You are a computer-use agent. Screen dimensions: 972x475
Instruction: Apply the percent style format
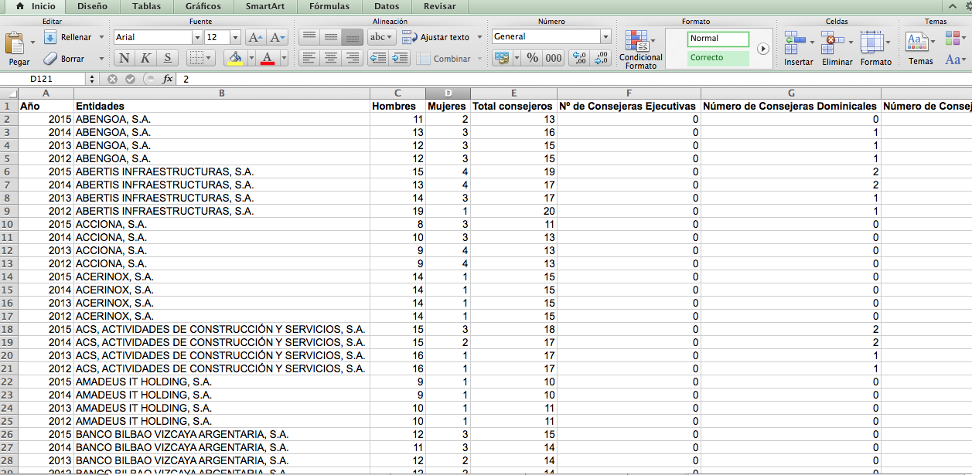click(533, 58)
